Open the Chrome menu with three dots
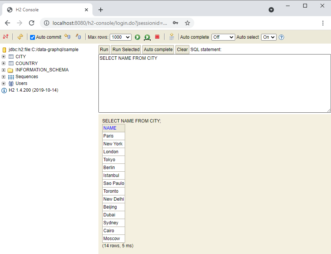This screenshot has height=254, width=331. pyautogui.click(x=323, y=23)
